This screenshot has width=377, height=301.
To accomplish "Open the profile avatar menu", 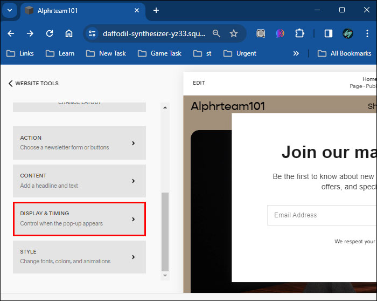I will point(348,33).
